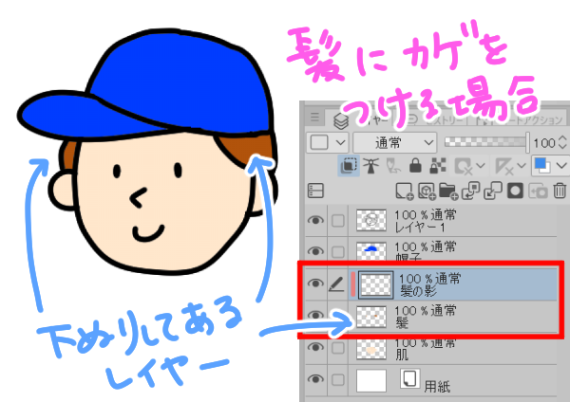The image size is (570, 402).
Task: Expand the ruler display dropdown arrow
Action: [x=522, y=166]
